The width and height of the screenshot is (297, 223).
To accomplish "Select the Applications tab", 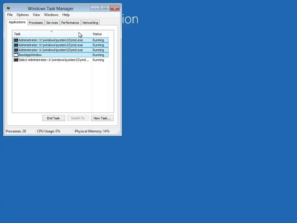I will pos(17,22).
